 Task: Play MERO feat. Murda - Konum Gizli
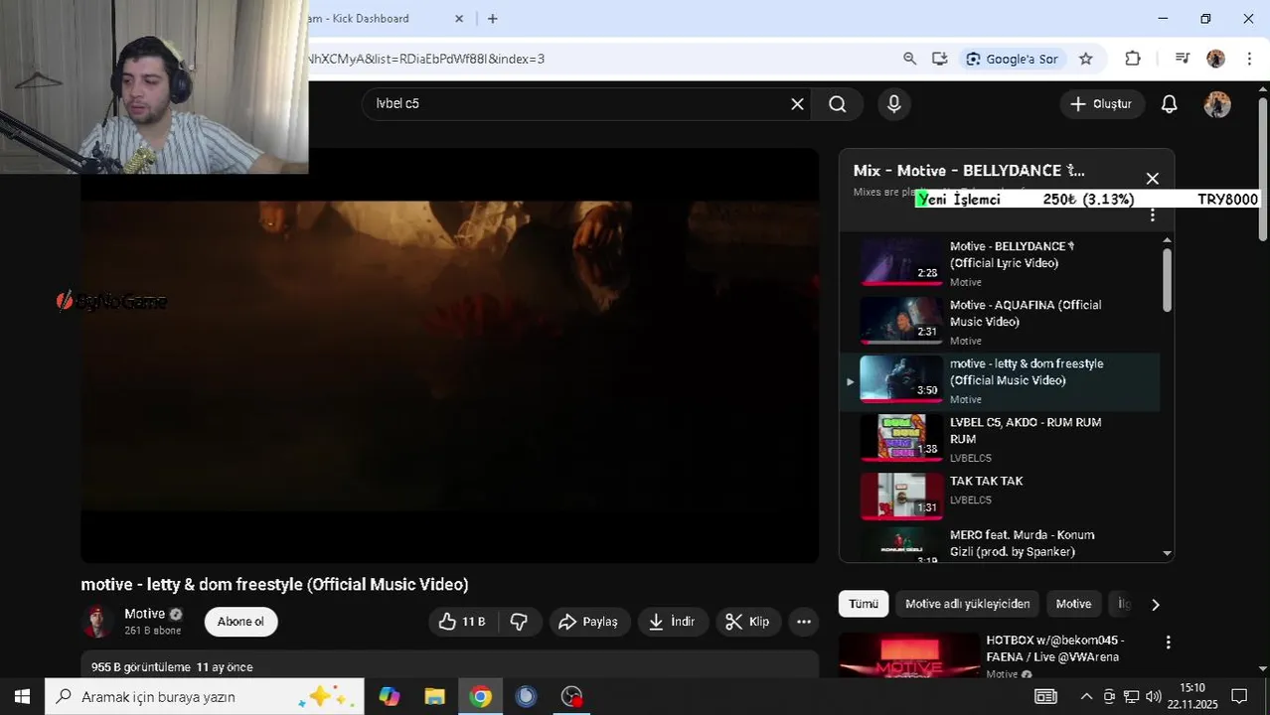[1000, 545]
